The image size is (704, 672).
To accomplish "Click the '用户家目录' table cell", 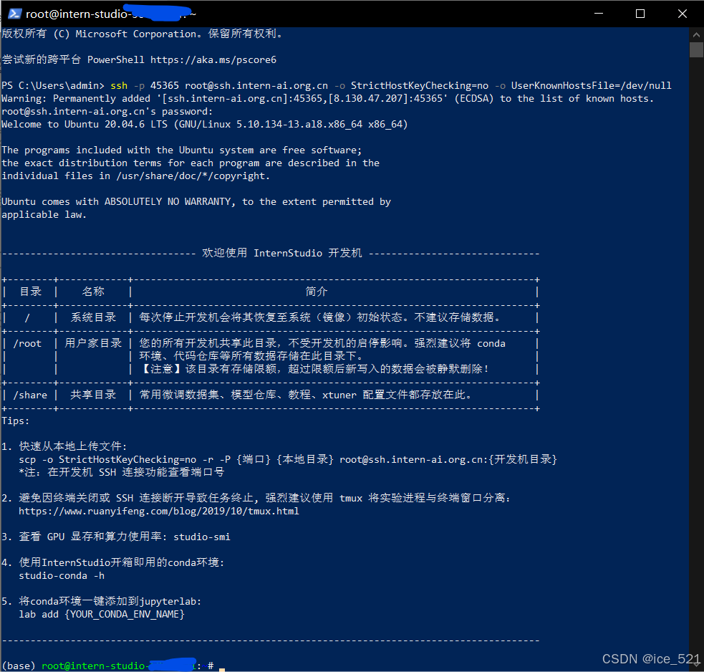I will click(93, 343).
